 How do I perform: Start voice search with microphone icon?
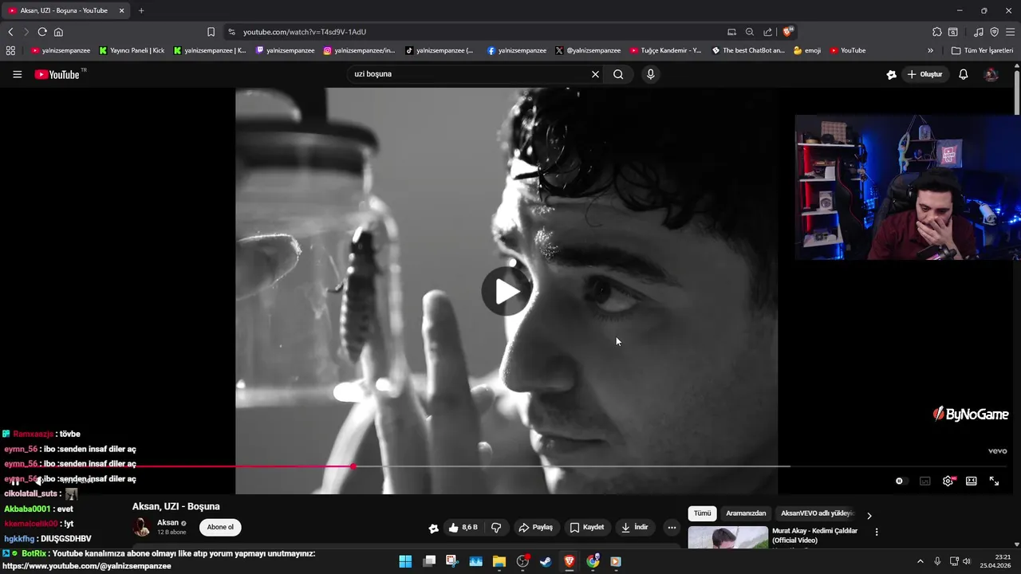click(x=651, y=74)
